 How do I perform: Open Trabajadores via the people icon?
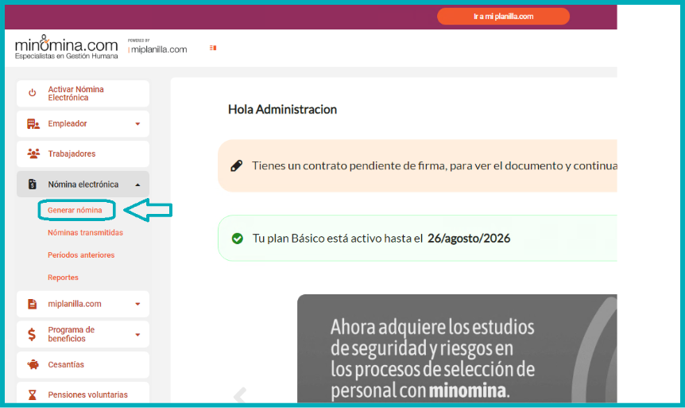click(33, 153)
